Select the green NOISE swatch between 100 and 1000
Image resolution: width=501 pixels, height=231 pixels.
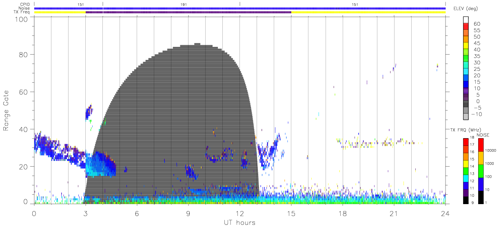481,171
